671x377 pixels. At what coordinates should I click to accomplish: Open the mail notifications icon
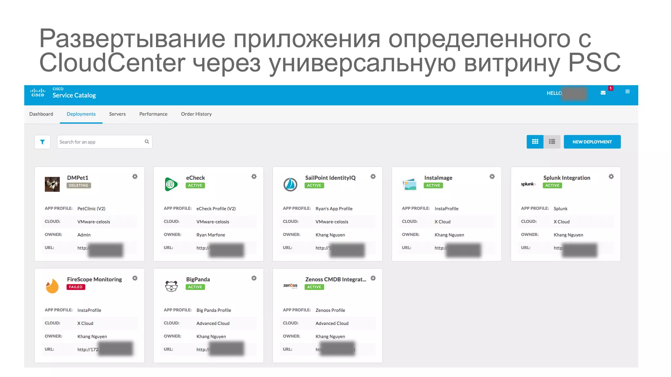pos(603,93)
